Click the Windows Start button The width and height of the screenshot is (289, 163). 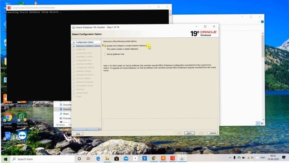5,159
